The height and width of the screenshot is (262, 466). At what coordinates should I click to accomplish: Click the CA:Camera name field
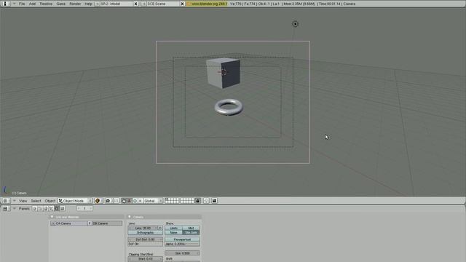click(71, 223)
